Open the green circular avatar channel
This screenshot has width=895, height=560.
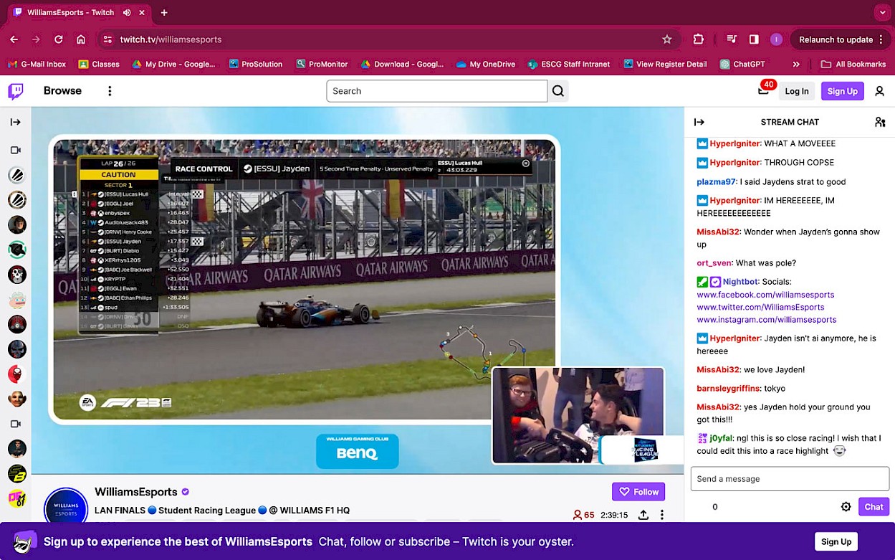coord(17,249)
